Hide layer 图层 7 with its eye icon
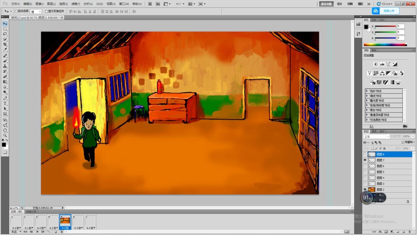 tap(365, 160)
